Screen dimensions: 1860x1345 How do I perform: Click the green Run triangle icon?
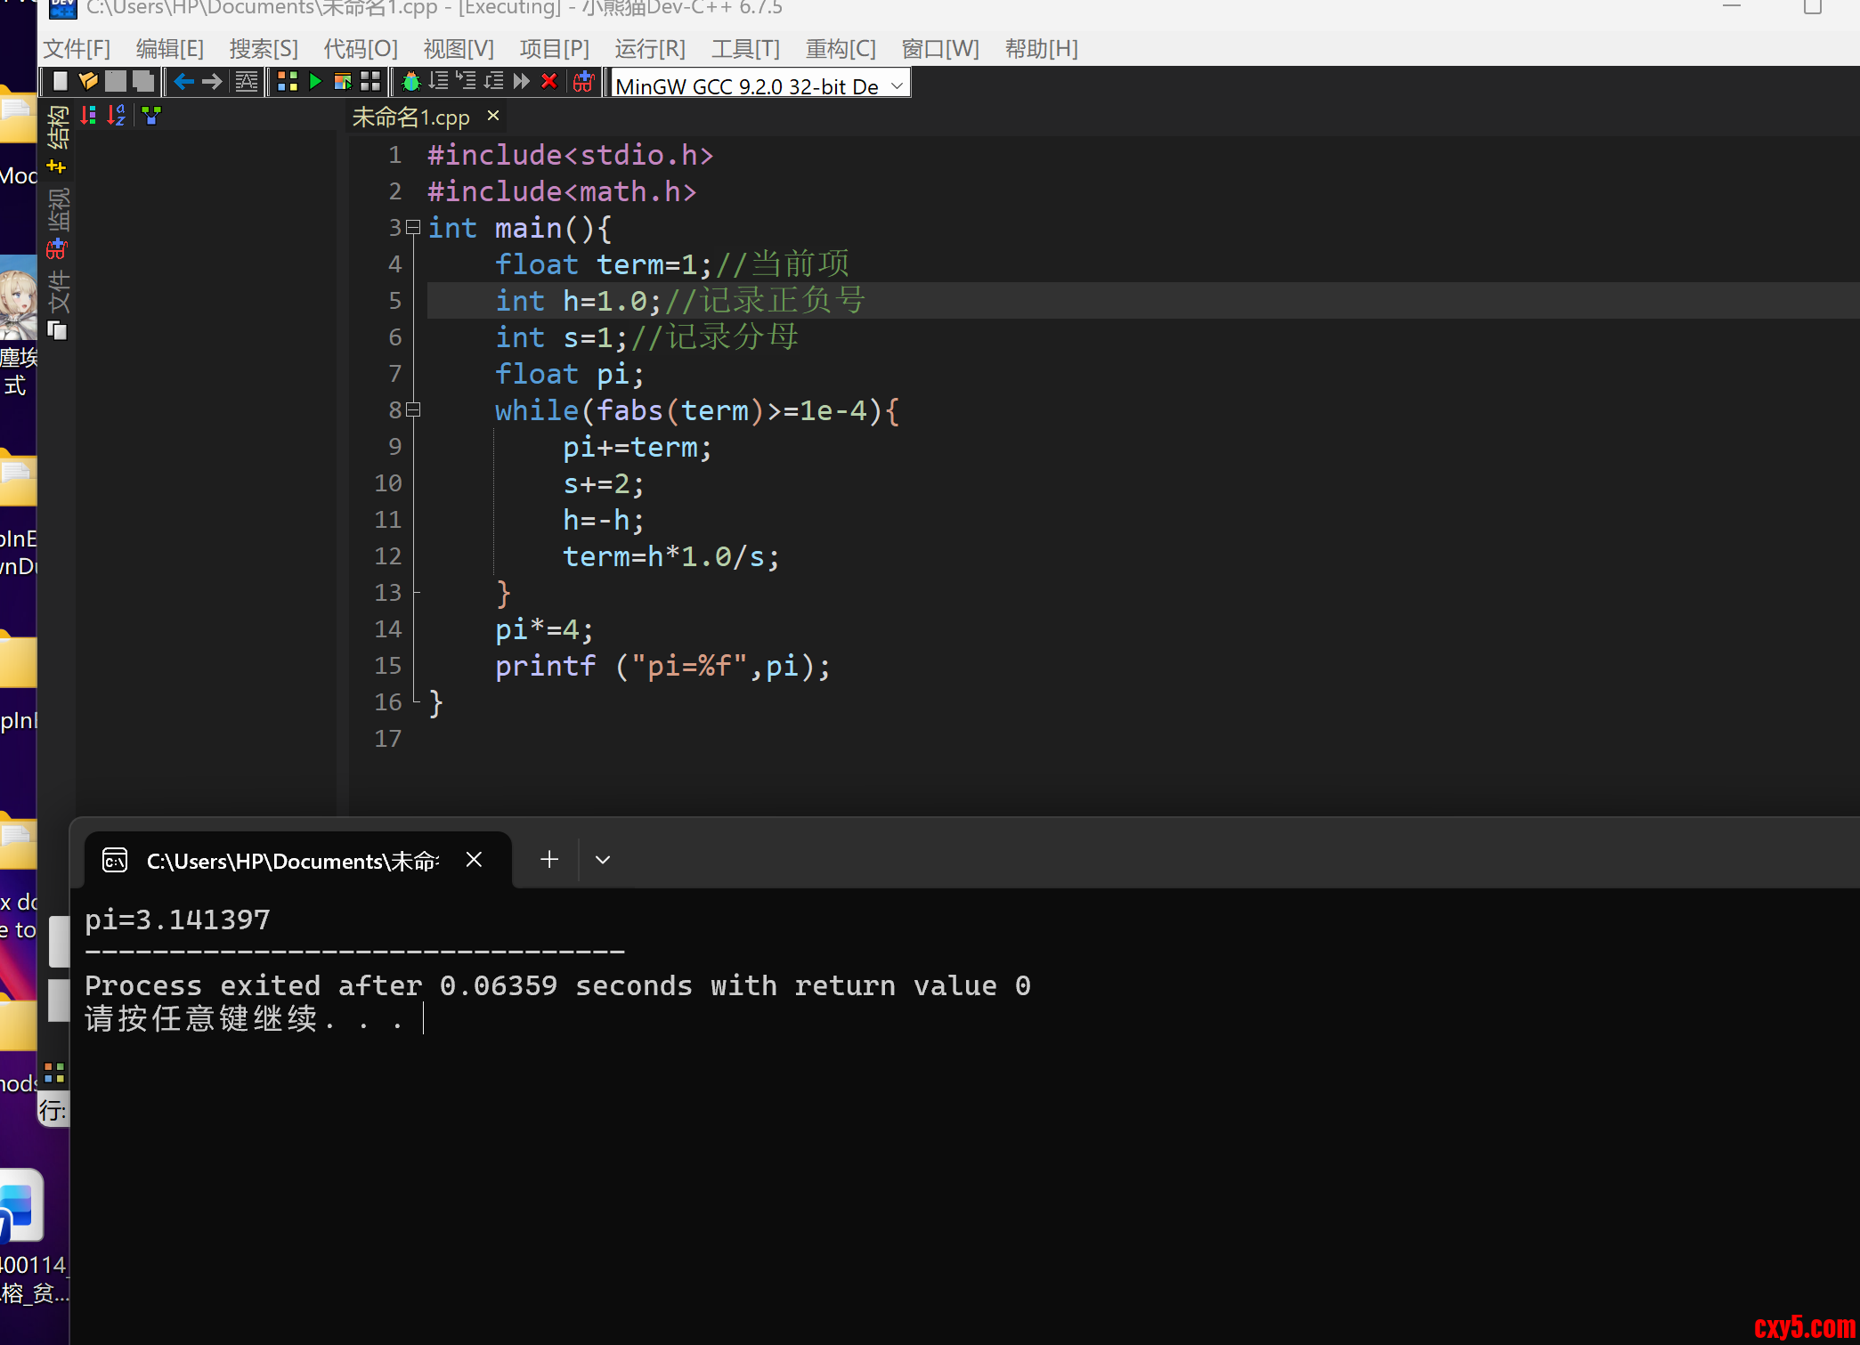314,82
